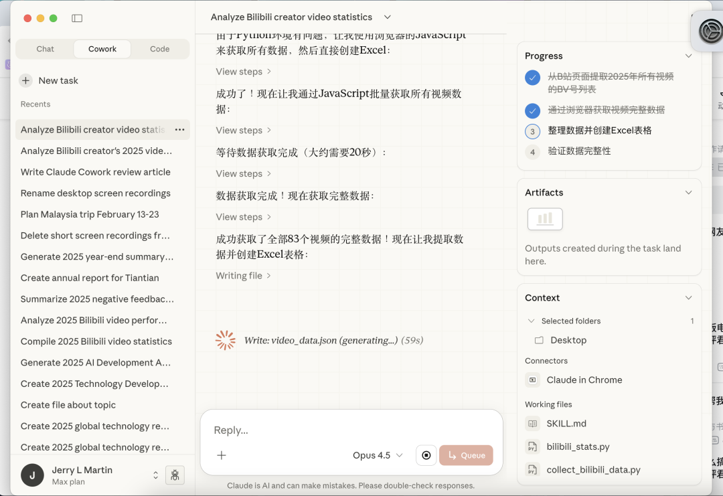
Task: Select step 3 circle in Progress
Action: coord(532,131)
